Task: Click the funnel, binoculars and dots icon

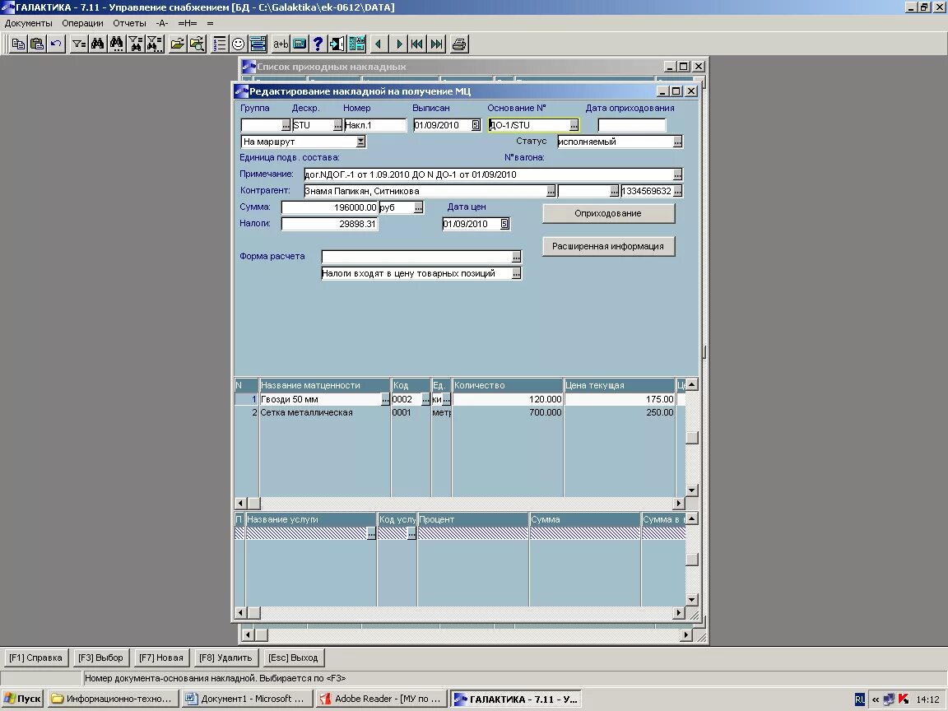Action: pos(155,44)
